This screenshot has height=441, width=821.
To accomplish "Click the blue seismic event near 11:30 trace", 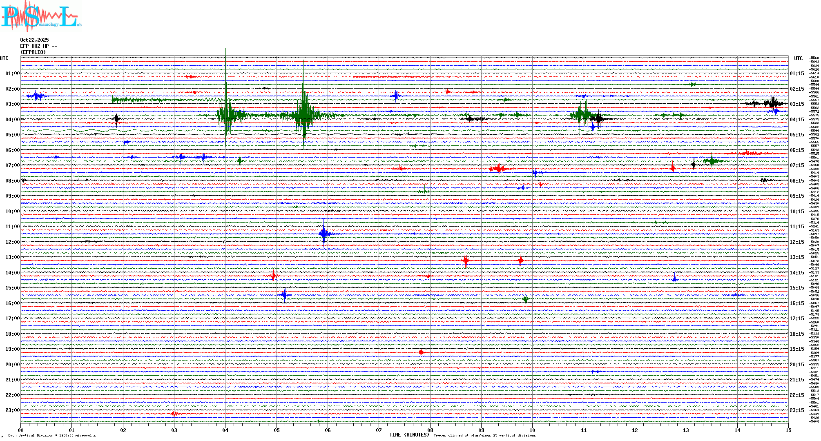I will 324,234.
